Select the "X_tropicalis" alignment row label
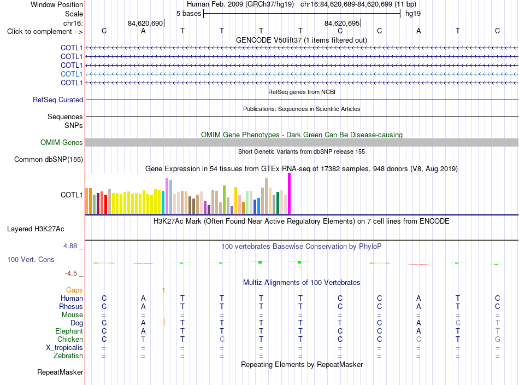This screenshot has height=385, width=519. coord(64,348)
